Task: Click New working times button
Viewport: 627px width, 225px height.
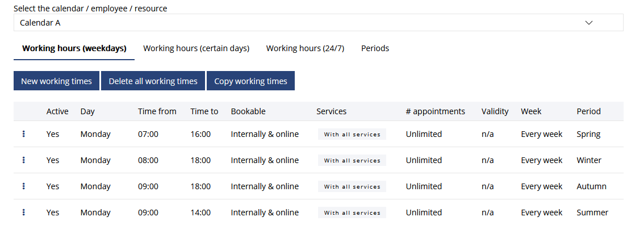Action: (x=56, y=81)
